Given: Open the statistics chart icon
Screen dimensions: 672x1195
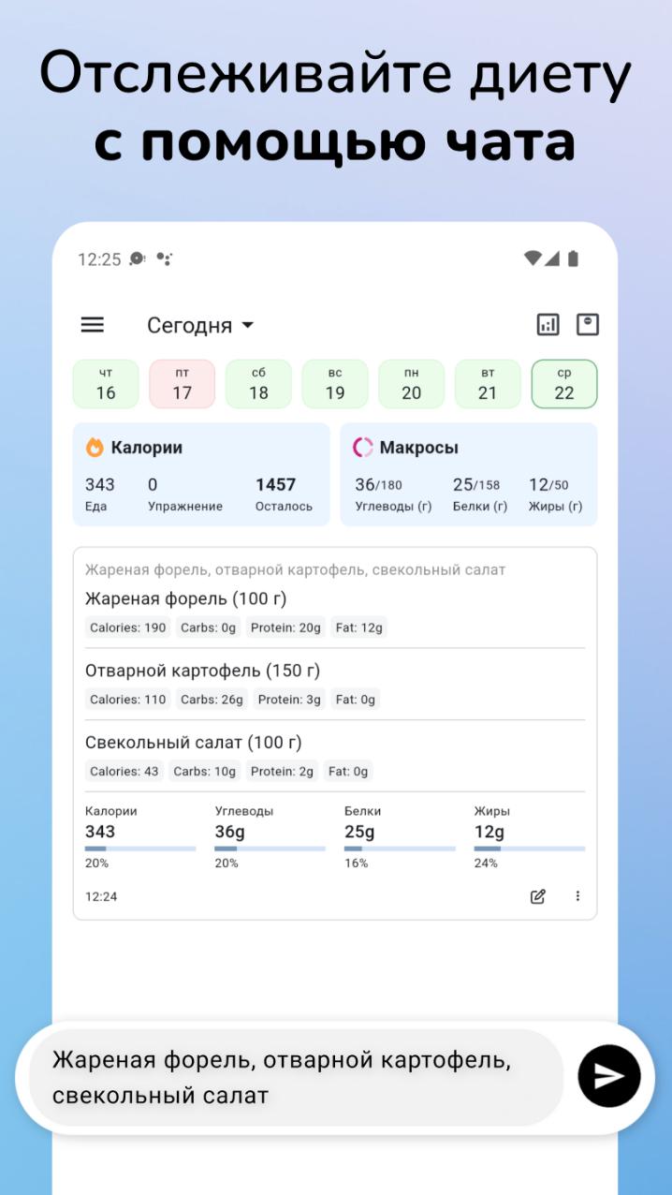Looking at the screenshot, I should (x=548, y=325).
